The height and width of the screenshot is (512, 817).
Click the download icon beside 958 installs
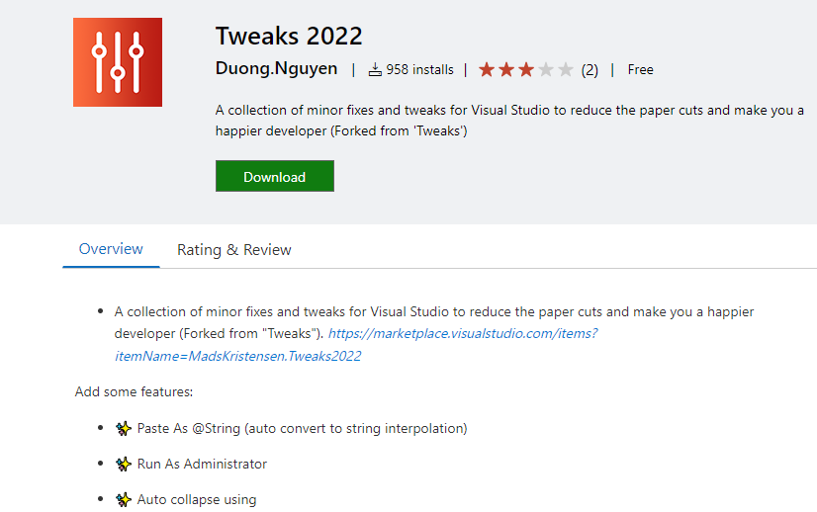pyautogui.click(x=375, y=70)
